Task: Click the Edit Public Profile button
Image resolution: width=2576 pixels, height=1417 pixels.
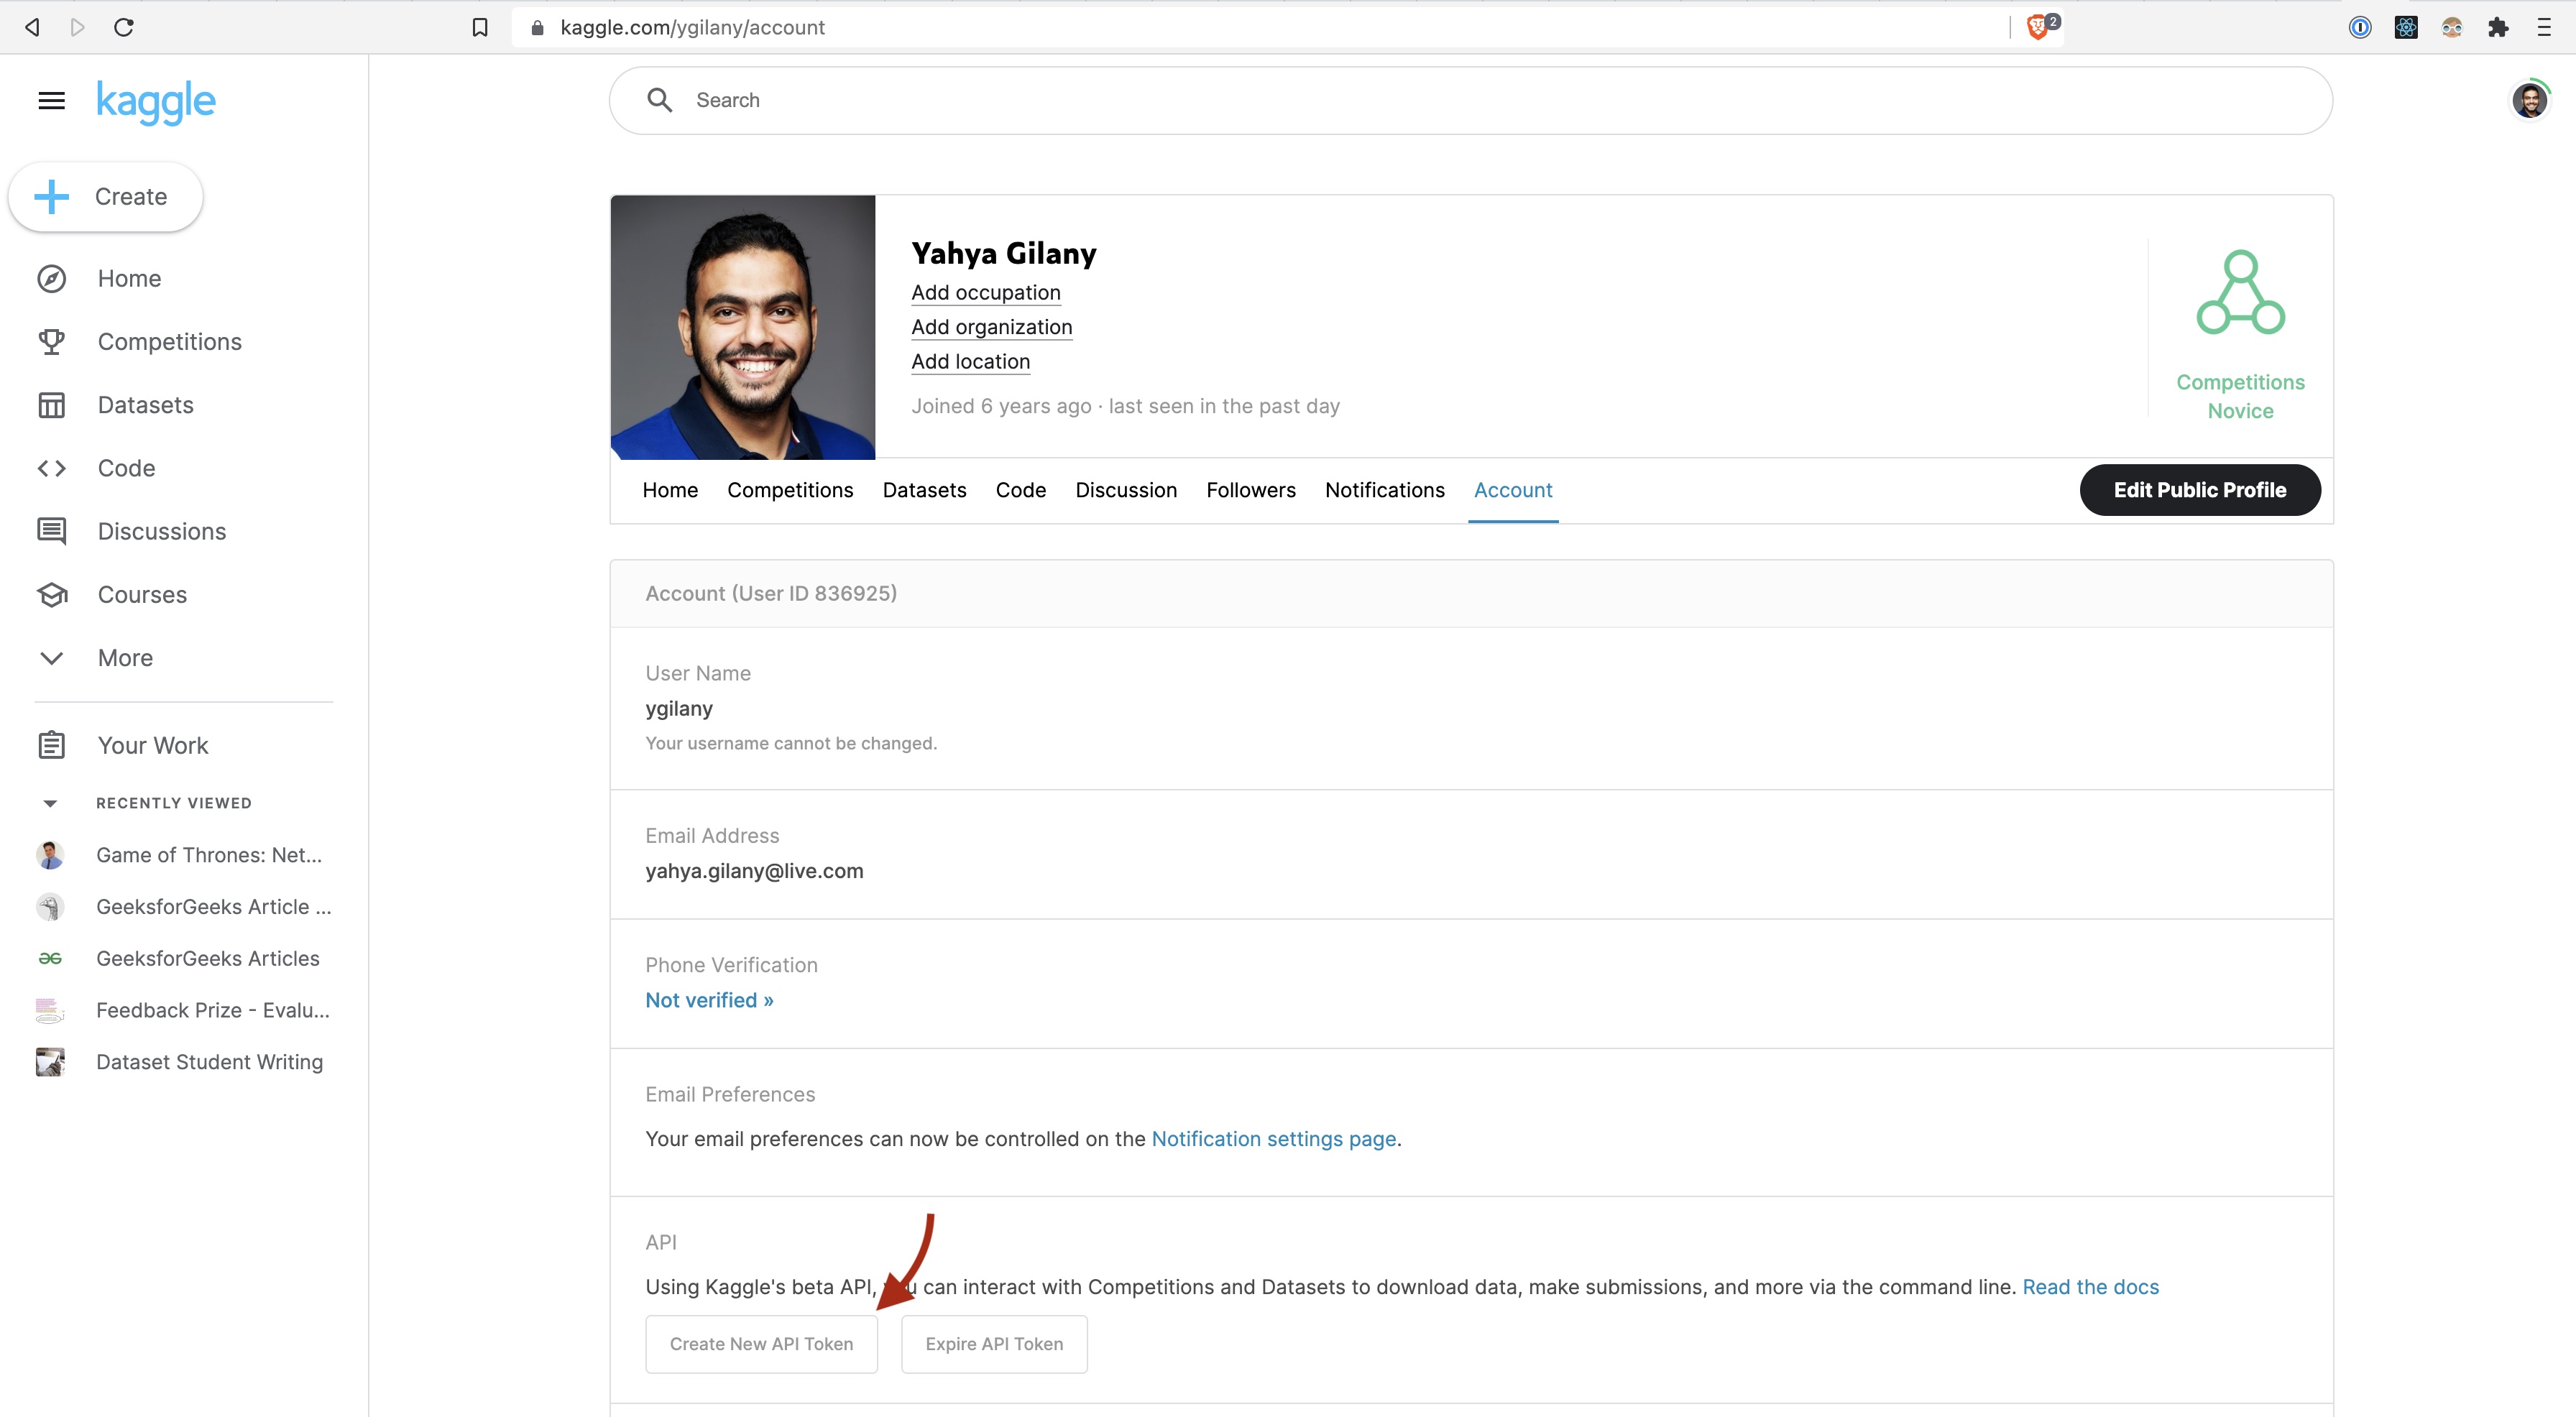Action: tap(2201, 489)
